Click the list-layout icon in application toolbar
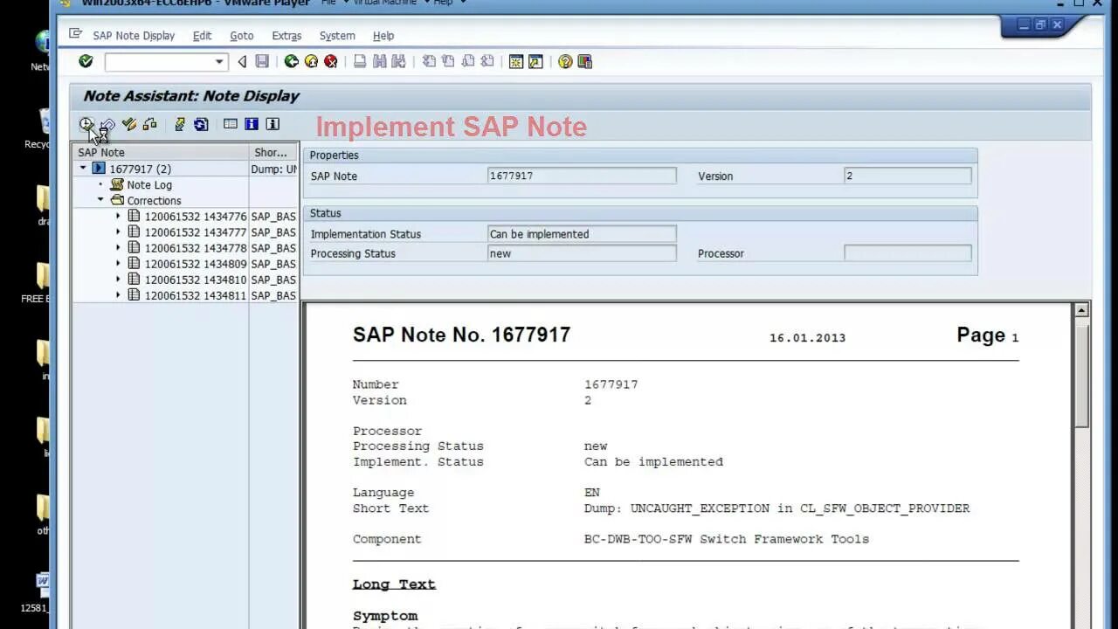The image size is (1118, 629). click(231, 124)
